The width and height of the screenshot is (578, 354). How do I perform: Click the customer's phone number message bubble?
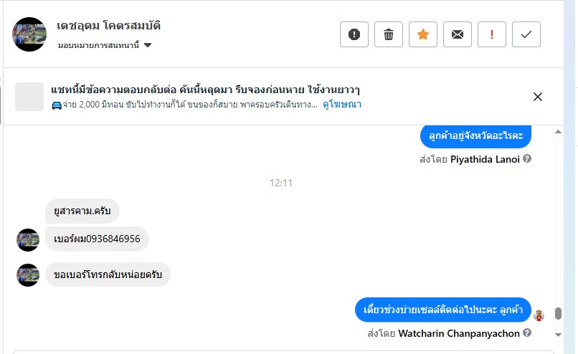tap(97, 239)
